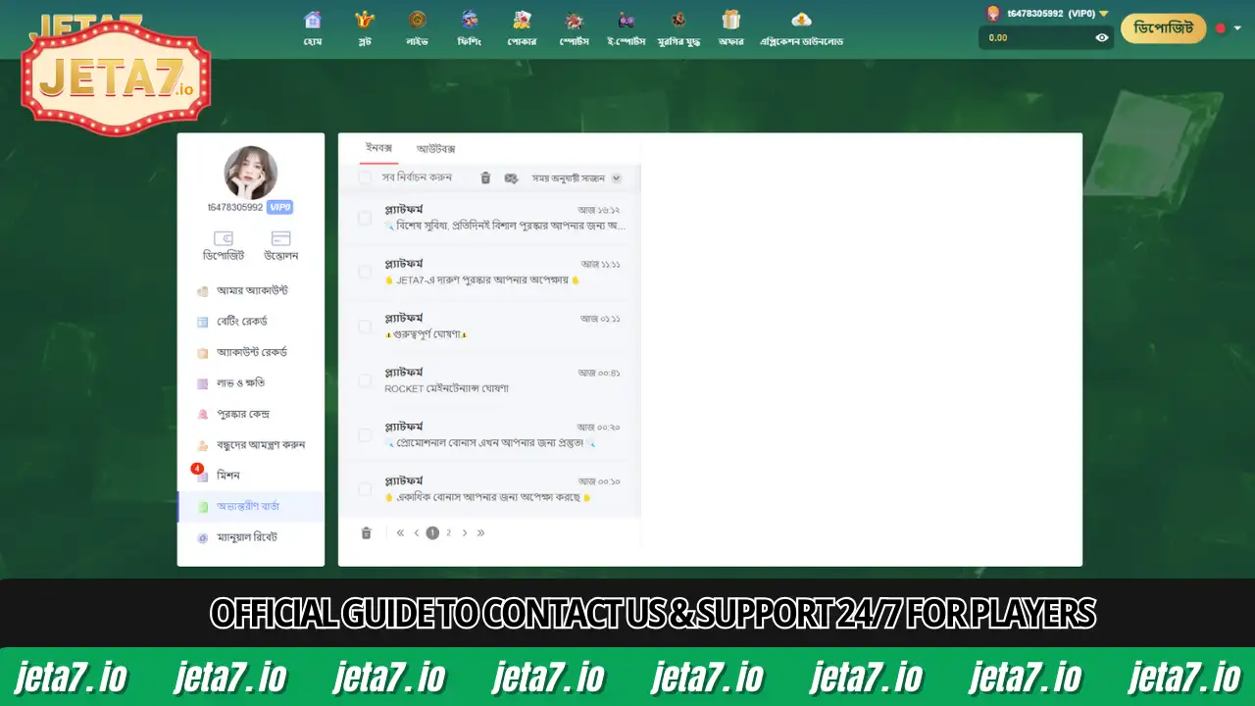Click the balance 0.00 field
This screenshot has height=706, width=1255.
1046,37
